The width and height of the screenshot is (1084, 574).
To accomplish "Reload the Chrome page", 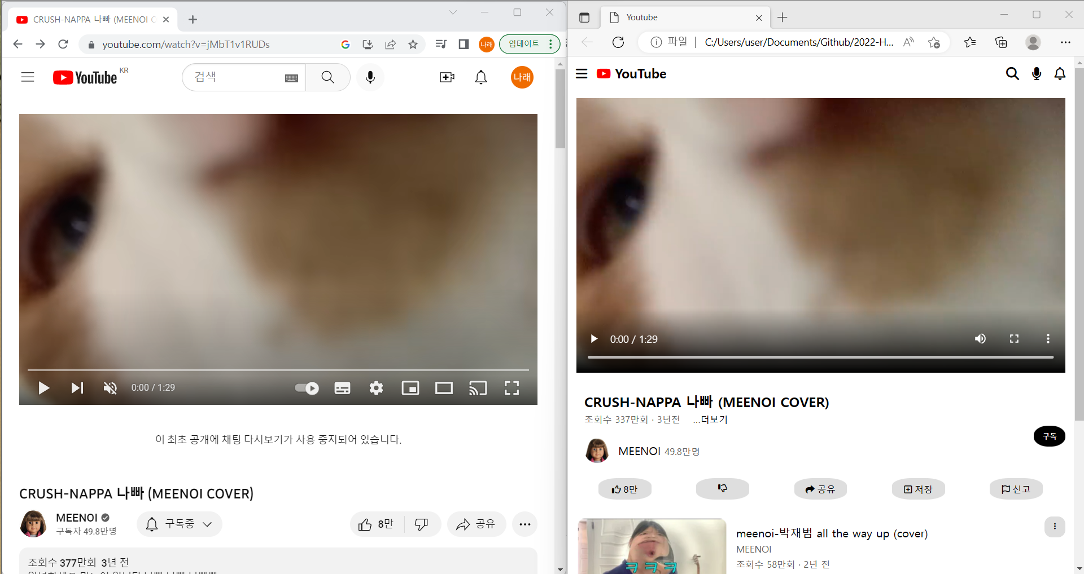I will pyautogui.click(x=63, y=44).
